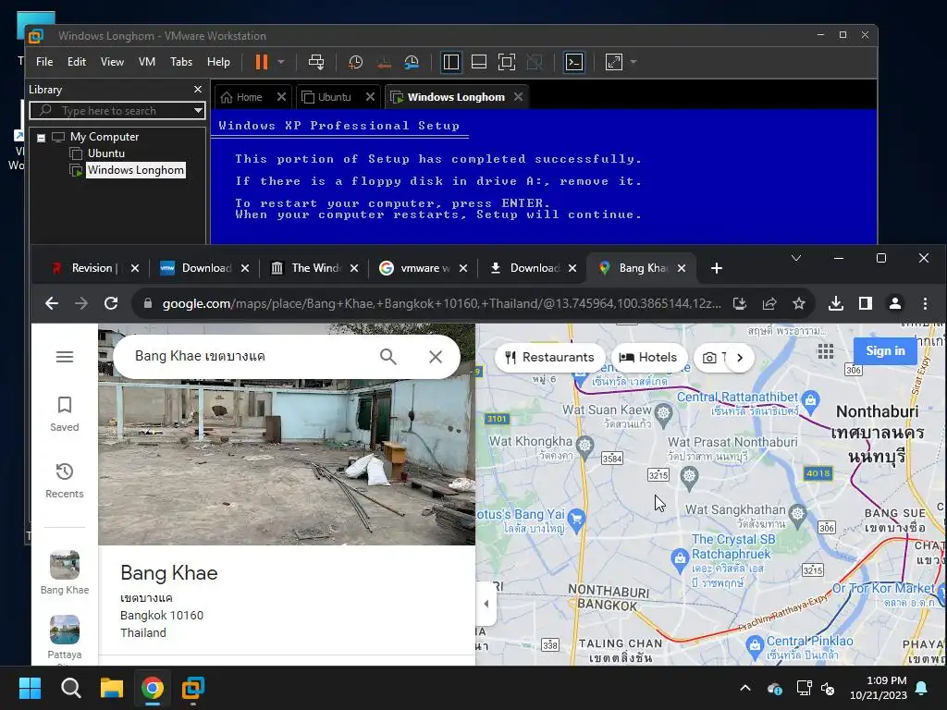Viewport: 947px width, 710px height.
Task: Select Windows Longhorn in the library tree
Action: tap(135, 170)
